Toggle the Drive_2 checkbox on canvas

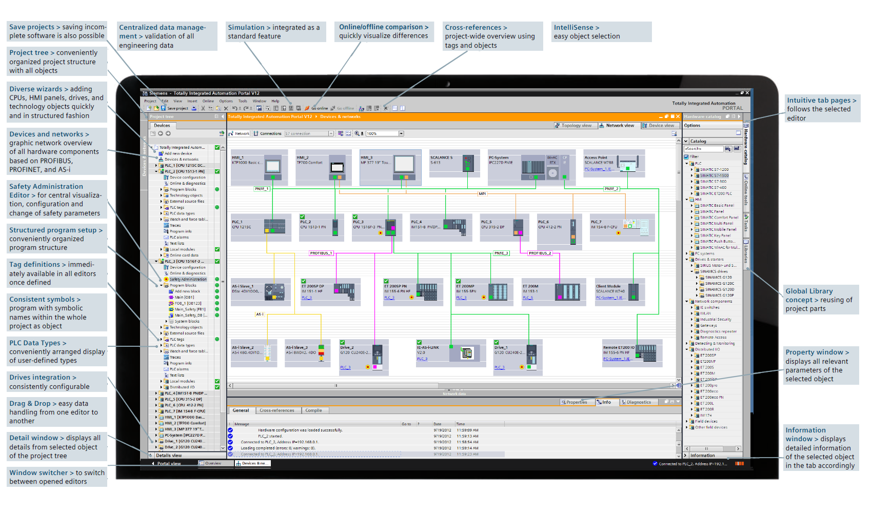(343, 342)
